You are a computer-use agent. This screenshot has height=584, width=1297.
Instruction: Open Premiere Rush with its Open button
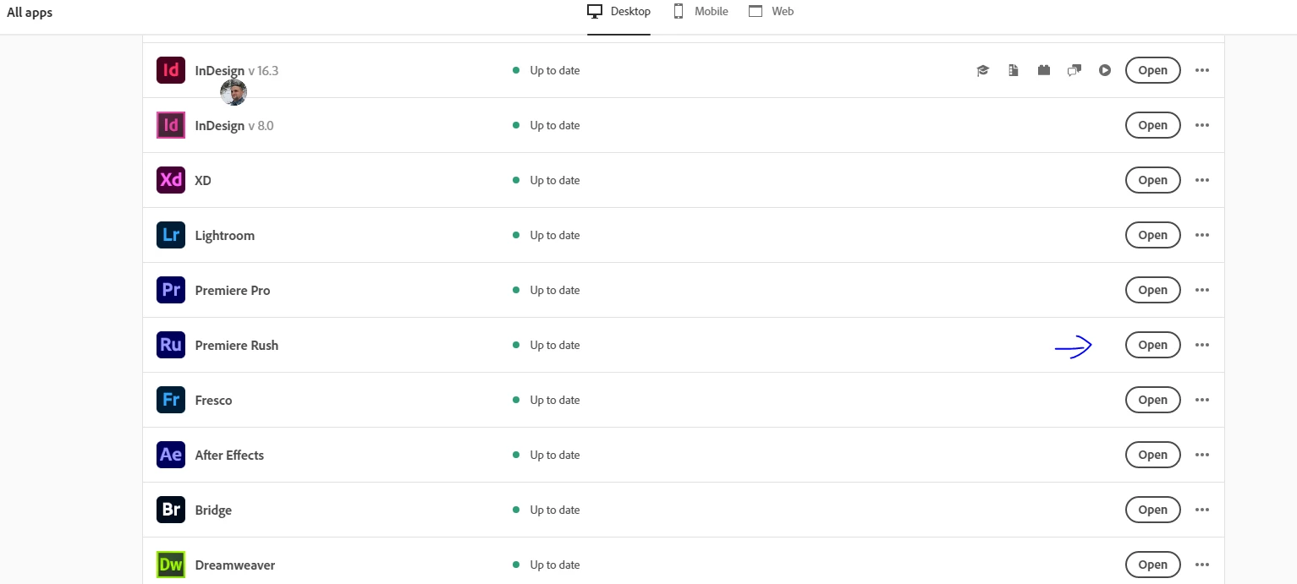pyautogui.click(x=1152, y=345)
